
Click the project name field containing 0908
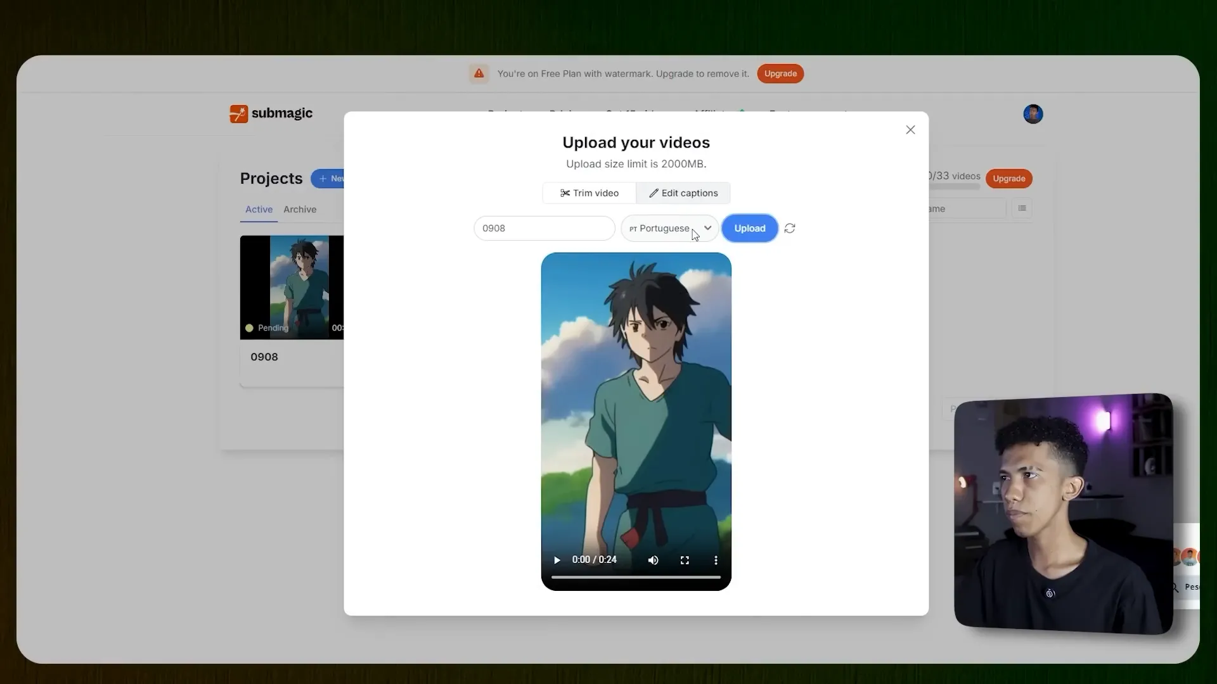point(544,229)
